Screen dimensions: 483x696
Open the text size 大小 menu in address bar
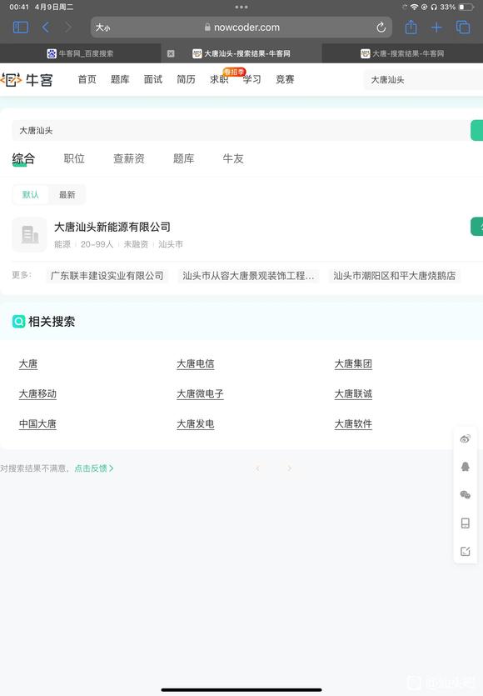(x=103, y=28)
